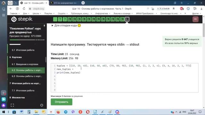The height and width of the screenshot is (115, 205).
Task: Open the 'Соцсети' bookmarks folder
Action: pos(63,13)
